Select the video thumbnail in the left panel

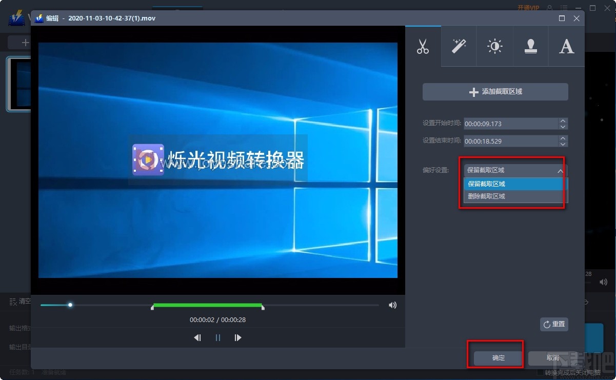click(x=17, y=85)
